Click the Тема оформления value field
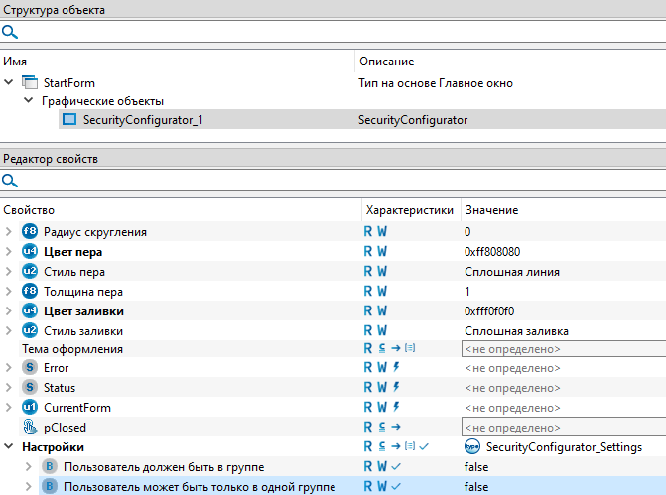The image size is (666, 495). 562,349
